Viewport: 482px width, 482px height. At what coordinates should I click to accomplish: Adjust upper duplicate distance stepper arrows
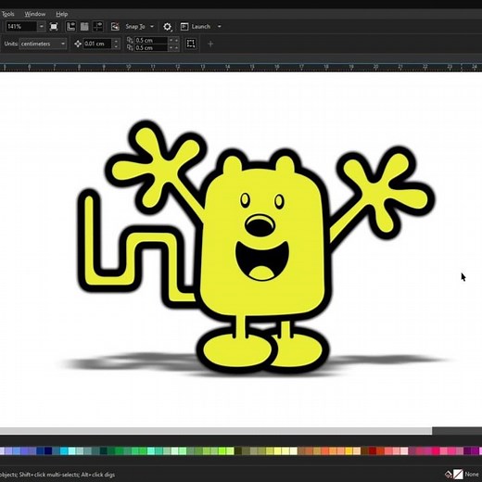coord(173,40)
